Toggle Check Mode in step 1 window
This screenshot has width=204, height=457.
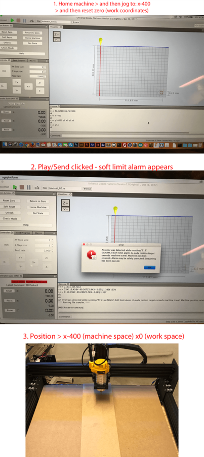point(8,48)
